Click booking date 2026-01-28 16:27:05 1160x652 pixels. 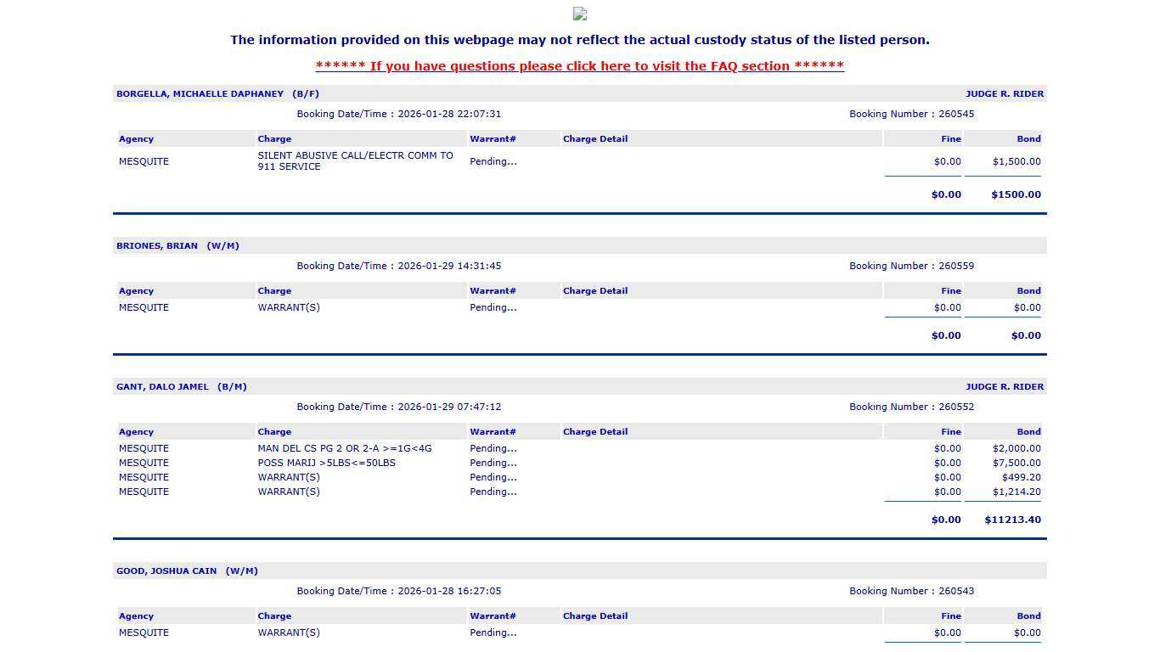(x=448, y=591)
